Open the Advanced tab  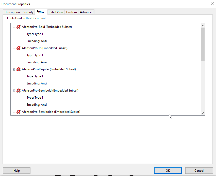[86, 12]
